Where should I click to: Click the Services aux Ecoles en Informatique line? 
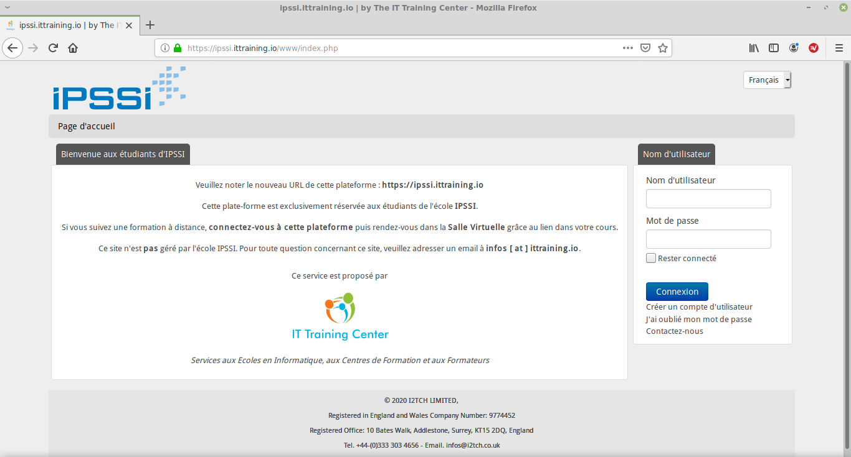(x=340, y=361)
